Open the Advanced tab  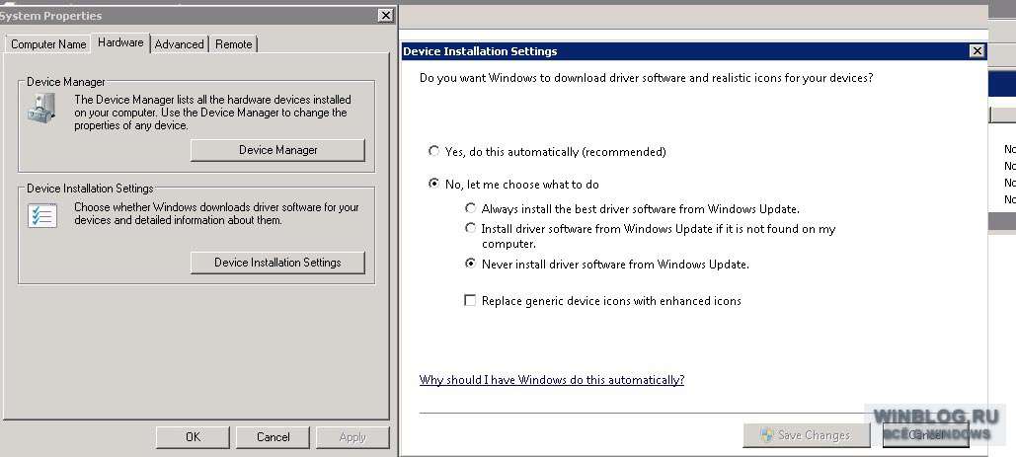pyautogui.click(x=180, y=44)
